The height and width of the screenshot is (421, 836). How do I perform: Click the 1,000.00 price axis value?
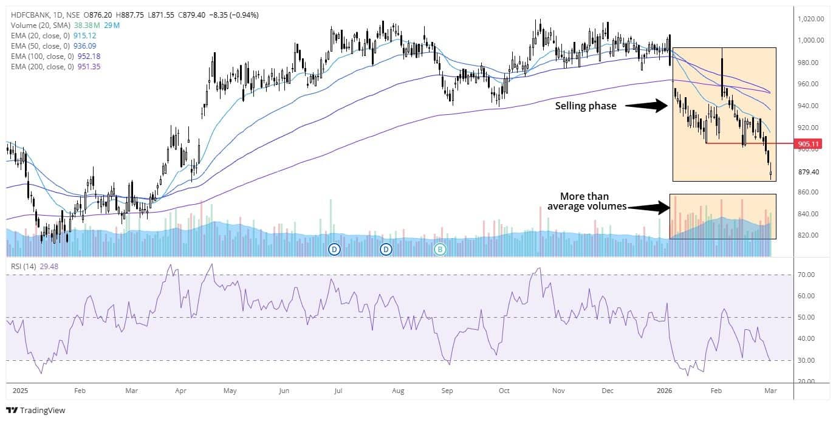click(810, 40)
